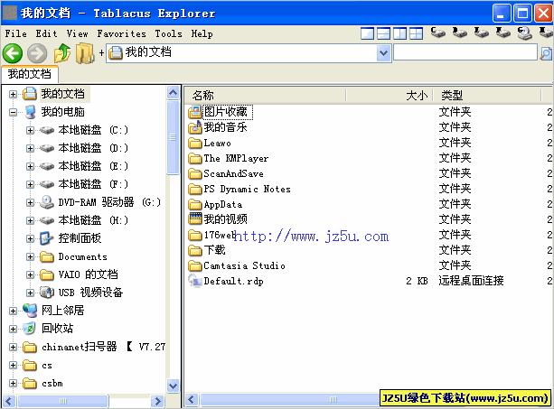
Task: Open DVD drive G shortcut in toolbar
Action: (x=525, y=33)
